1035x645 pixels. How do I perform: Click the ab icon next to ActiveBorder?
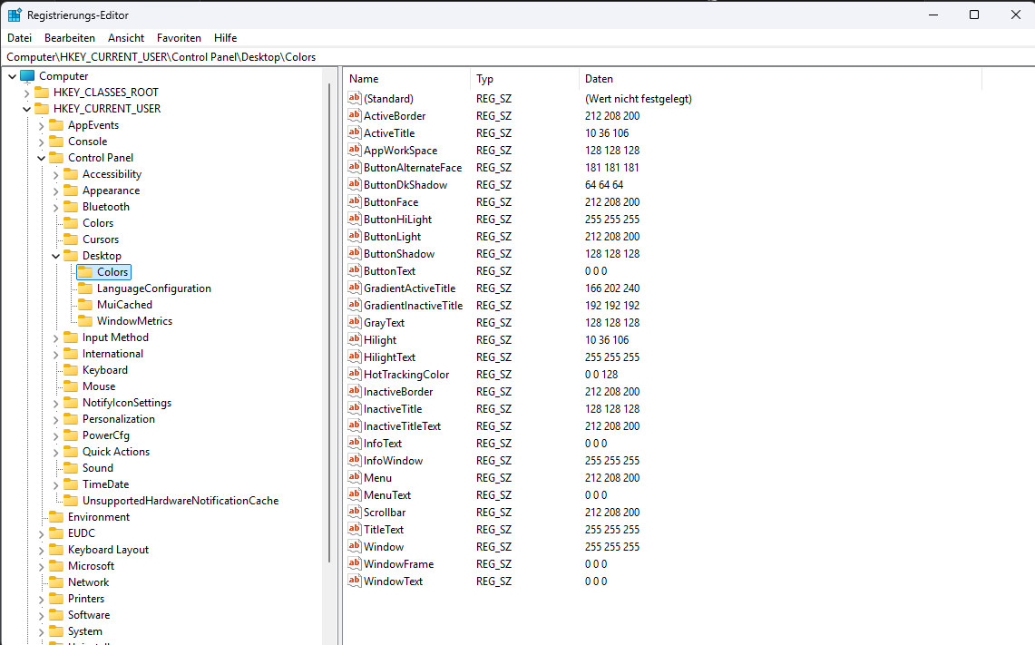point(355,115)
